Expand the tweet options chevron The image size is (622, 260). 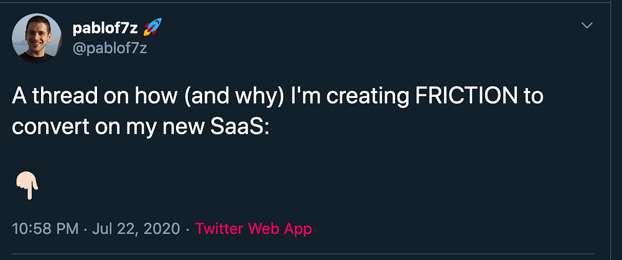[x=587, y=25]
